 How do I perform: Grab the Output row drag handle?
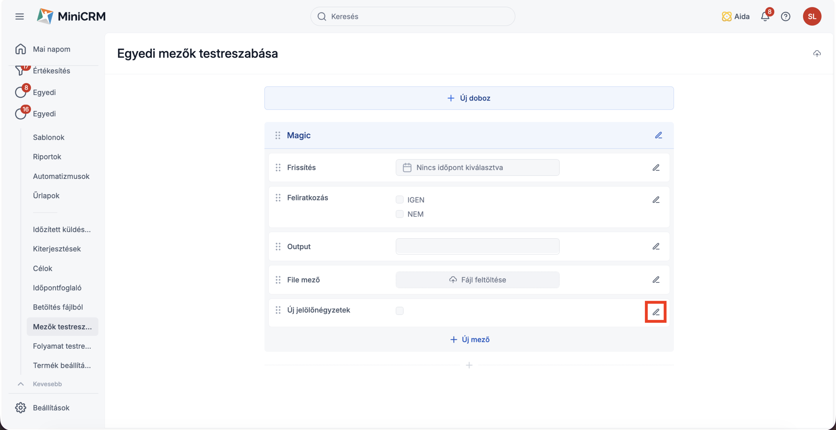[x=278, y=247]
